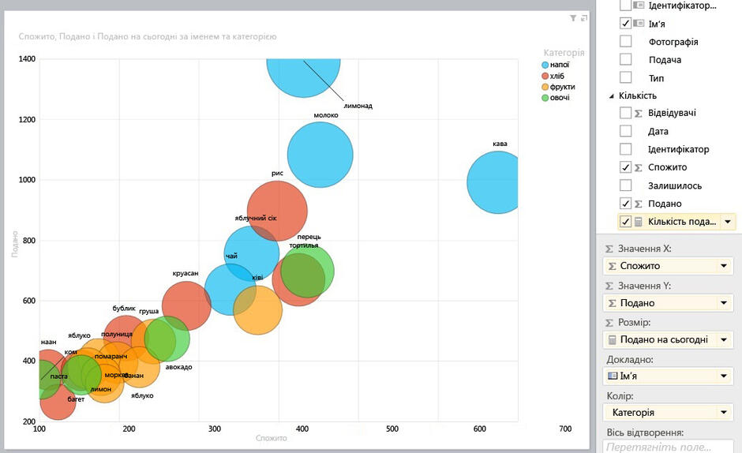Image resolution: width=742 pixels, height=453 pixels.
Task: Click the напої legend color swatch
Action: click(545, 65)
